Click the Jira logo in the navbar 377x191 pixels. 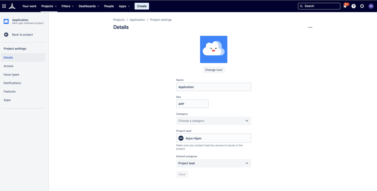[12, 6]
